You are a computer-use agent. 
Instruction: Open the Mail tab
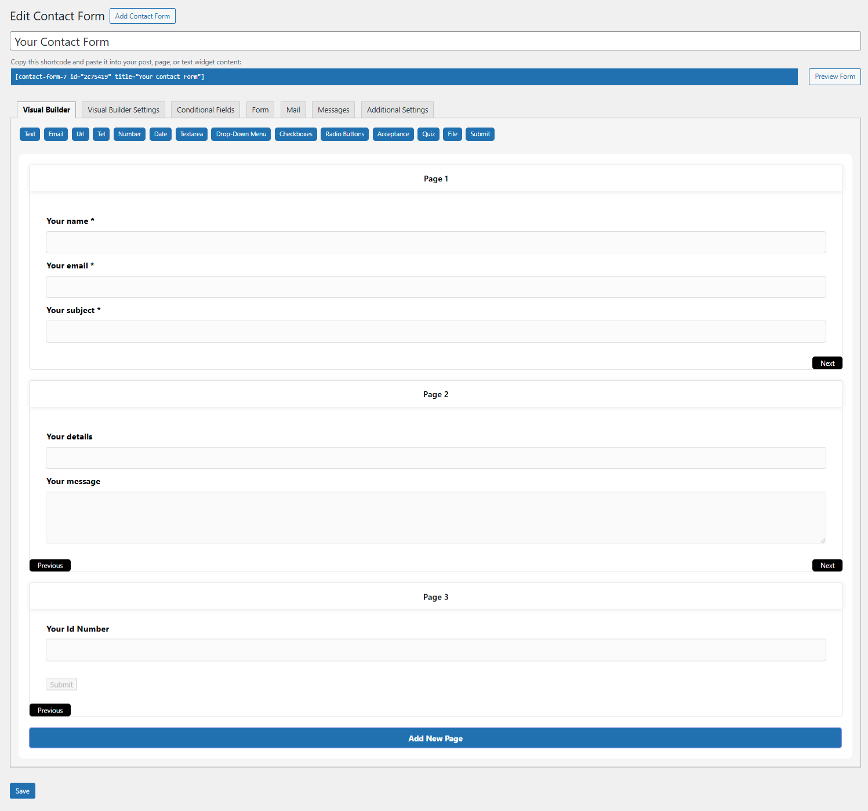pos(293,110)
